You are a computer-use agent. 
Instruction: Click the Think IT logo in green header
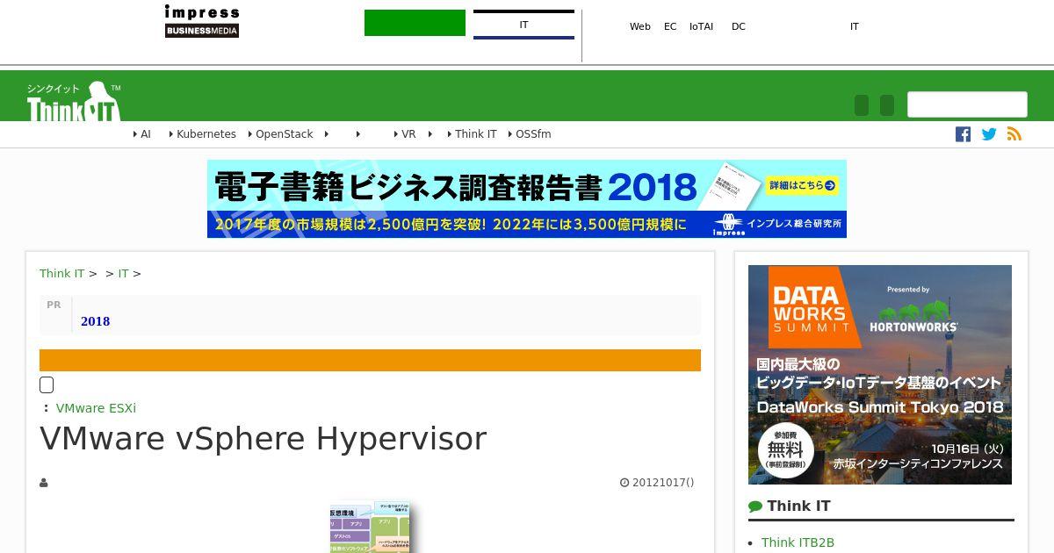pyautogui.click(x=74, y=101)
